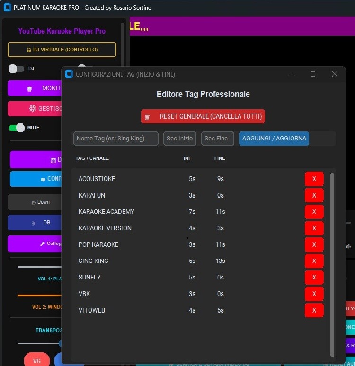355x366 pixels.
Task: Select the KARAOKE VERSION tag row
Action: [105, 228]
